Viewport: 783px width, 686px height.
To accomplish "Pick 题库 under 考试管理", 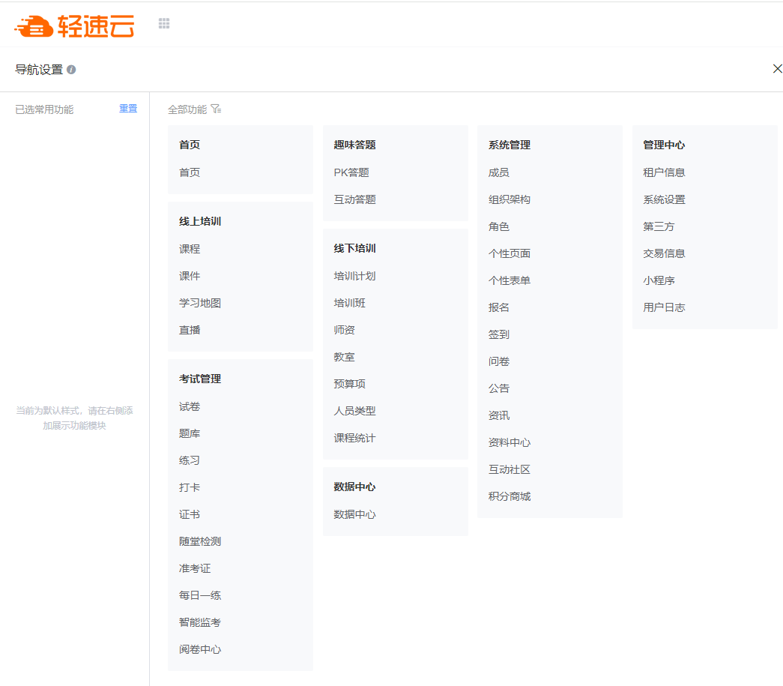I will click(x=190, y=433).
